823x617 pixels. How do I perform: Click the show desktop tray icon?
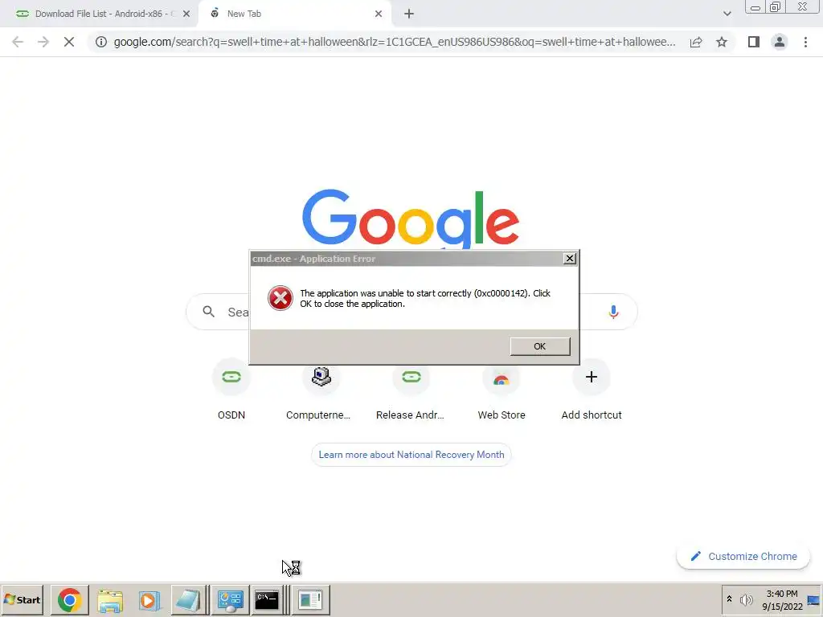[x=813, y=600]
